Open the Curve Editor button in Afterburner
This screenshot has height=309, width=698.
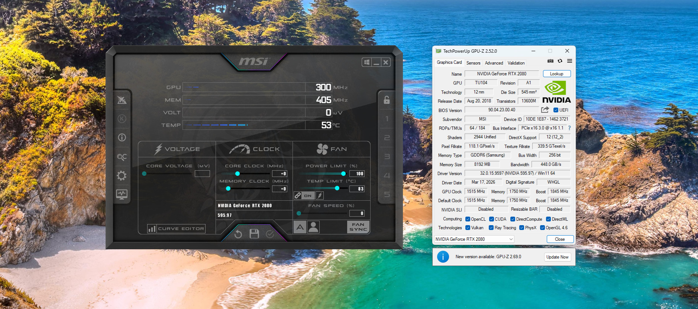coord(177,229)
